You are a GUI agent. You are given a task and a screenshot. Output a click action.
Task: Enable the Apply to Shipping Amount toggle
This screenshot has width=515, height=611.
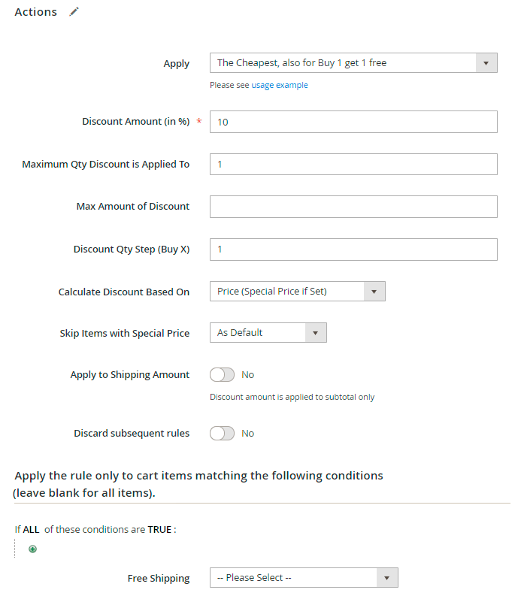tap(222, 374)
